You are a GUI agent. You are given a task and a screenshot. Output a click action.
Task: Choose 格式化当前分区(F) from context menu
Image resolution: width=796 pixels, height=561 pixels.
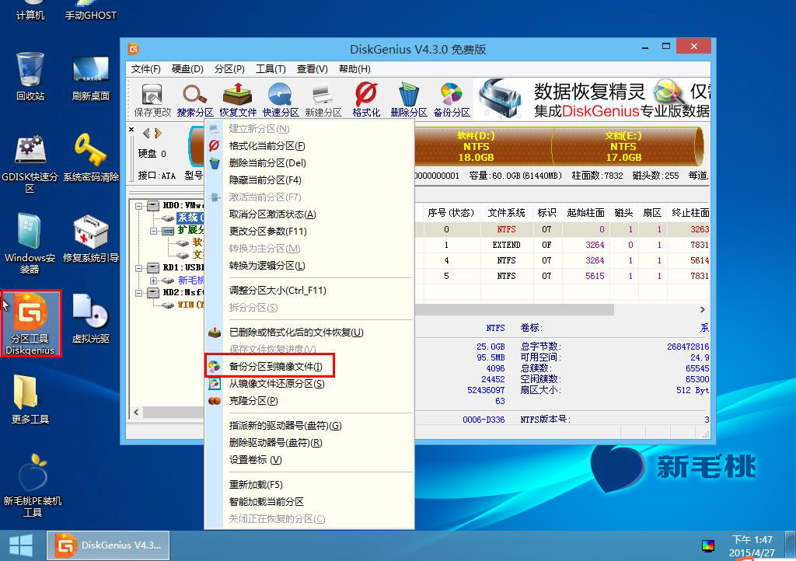[309, 146]
